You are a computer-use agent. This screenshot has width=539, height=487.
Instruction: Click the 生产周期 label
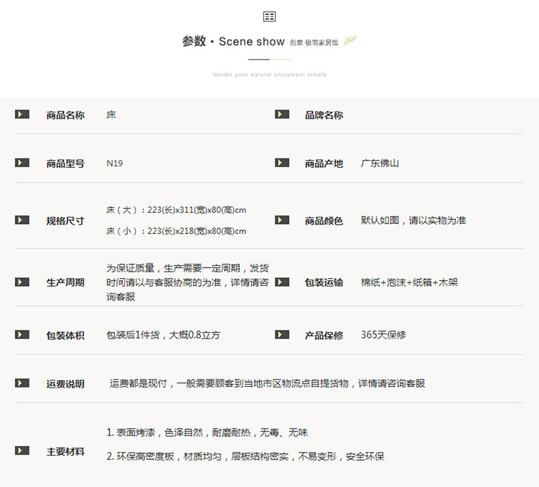65,282
